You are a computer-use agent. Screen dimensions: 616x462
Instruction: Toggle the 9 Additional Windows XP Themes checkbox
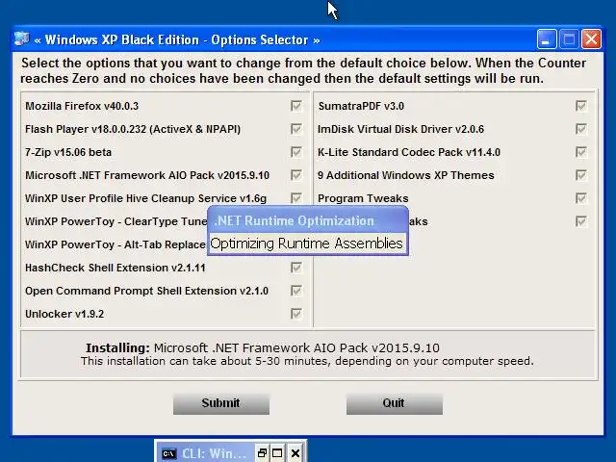pyautogui.click(x=581, y=175)
